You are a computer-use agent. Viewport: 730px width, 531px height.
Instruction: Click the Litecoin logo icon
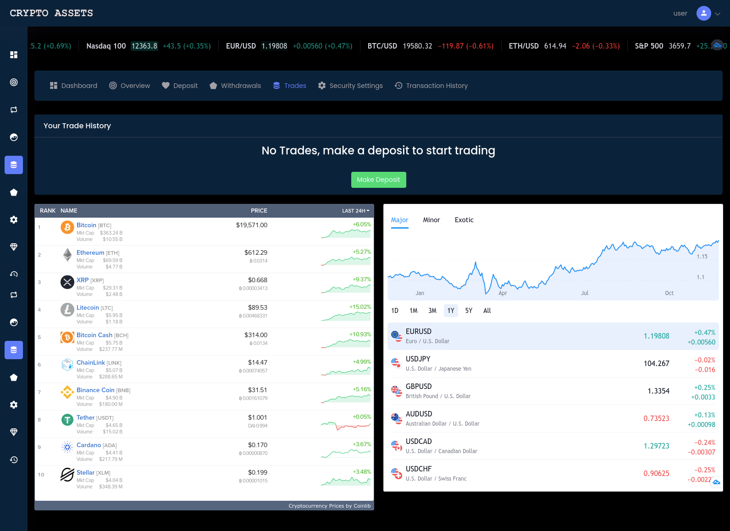click(67, 310)
